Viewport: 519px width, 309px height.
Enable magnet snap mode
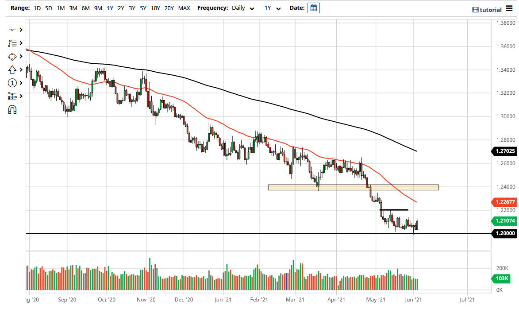pos(11,109)
